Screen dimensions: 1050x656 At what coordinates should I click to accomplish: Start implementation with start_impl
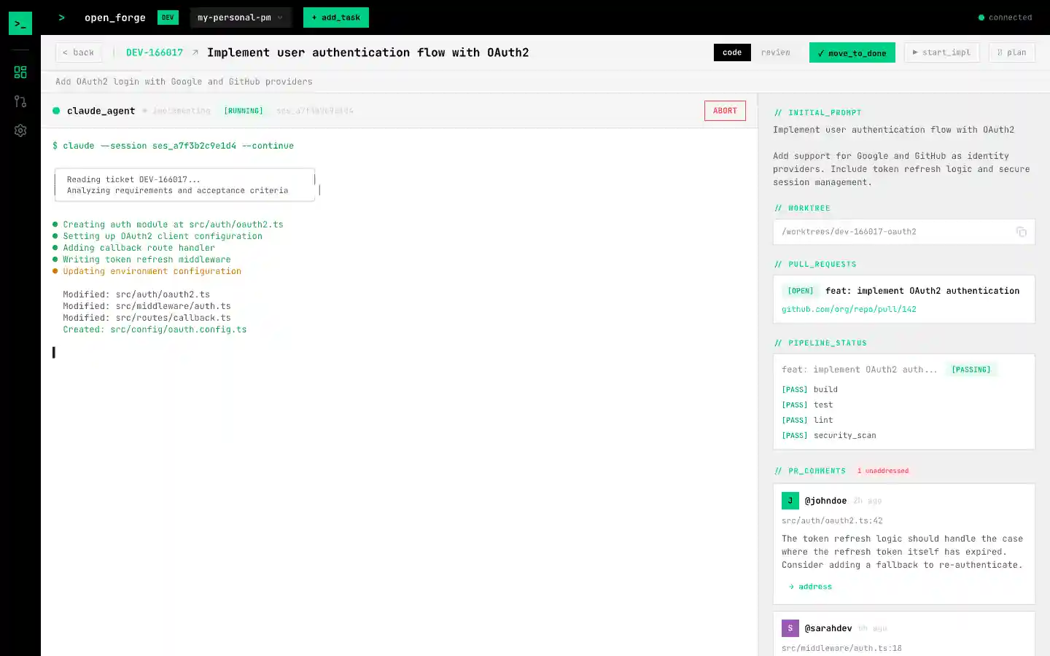tap(941, 52)
